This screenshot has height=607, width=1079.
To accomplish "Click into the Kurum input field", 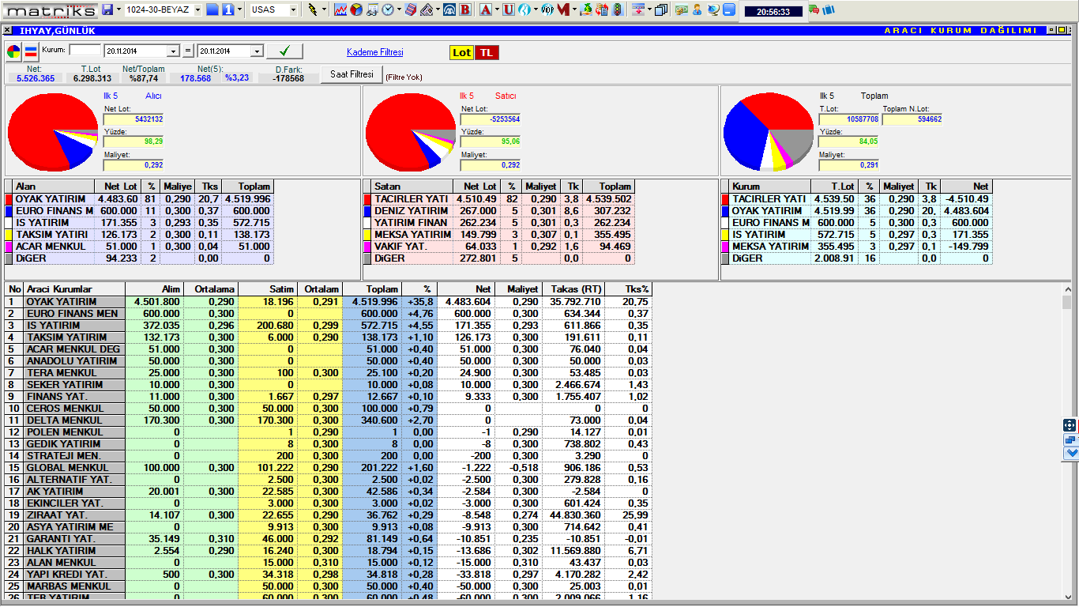I will tap(85, 51).
